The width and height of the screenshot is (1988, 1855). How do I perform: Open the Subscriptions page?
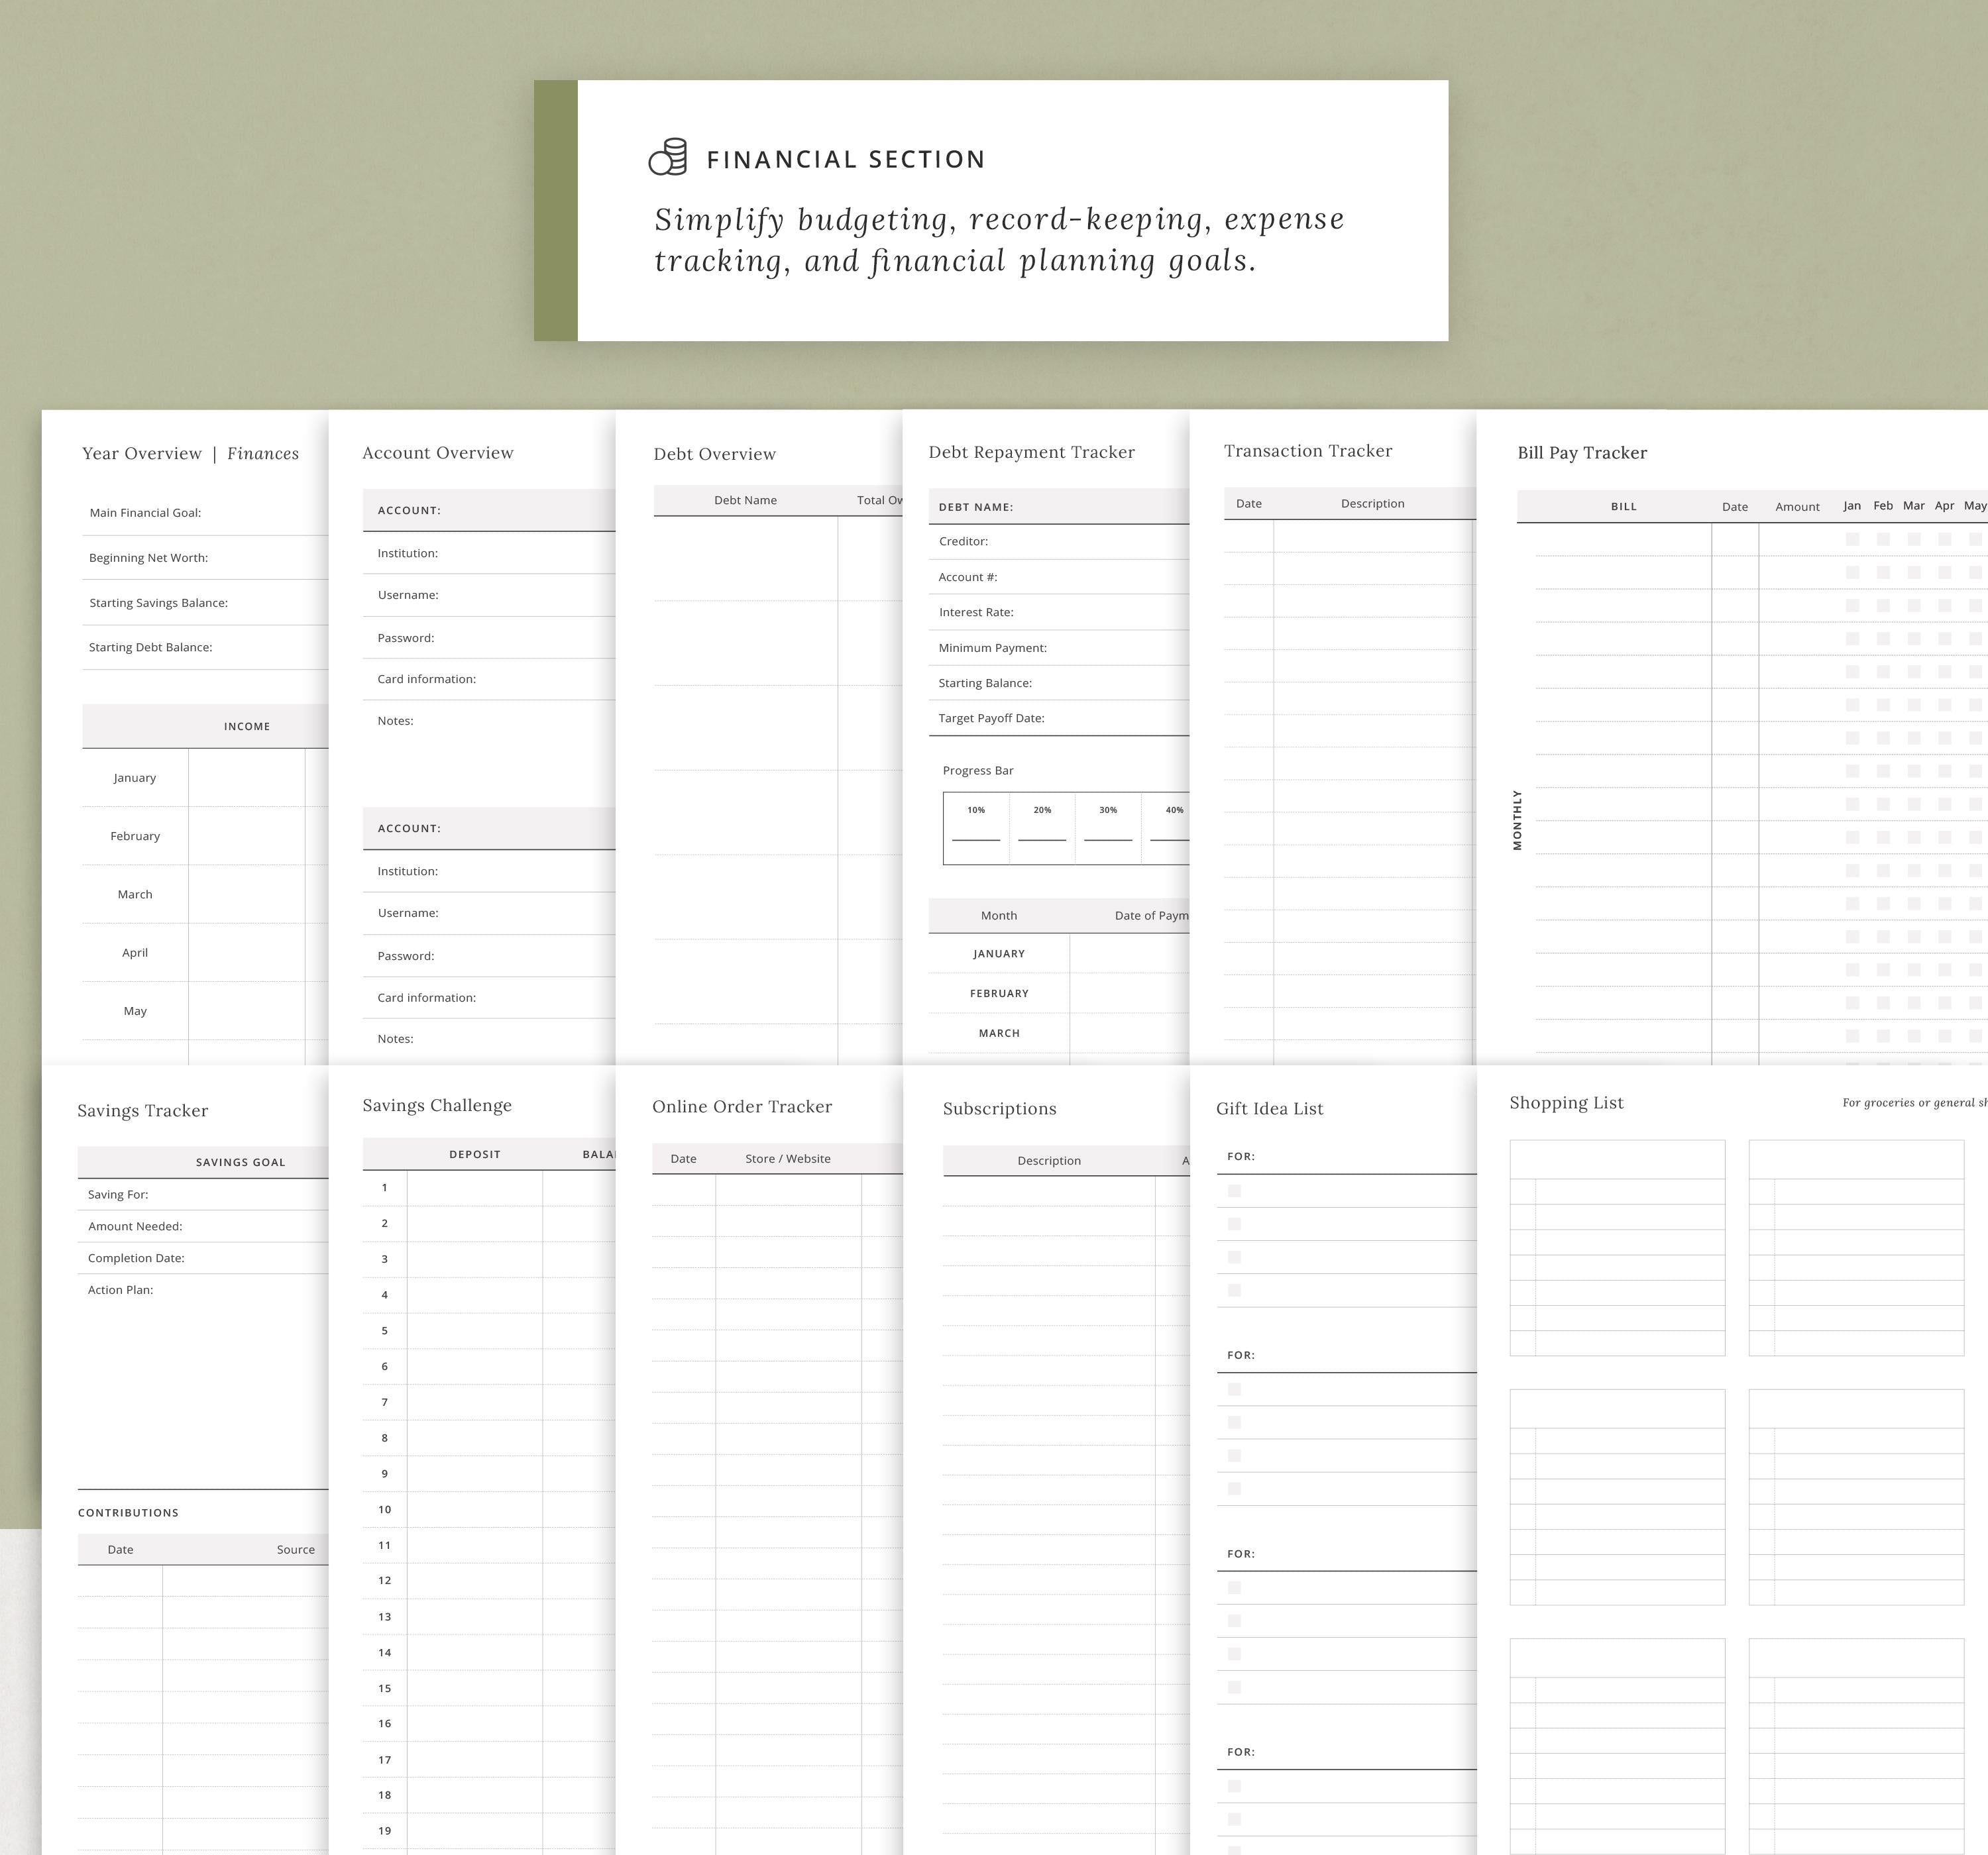pos(1000,1108)
